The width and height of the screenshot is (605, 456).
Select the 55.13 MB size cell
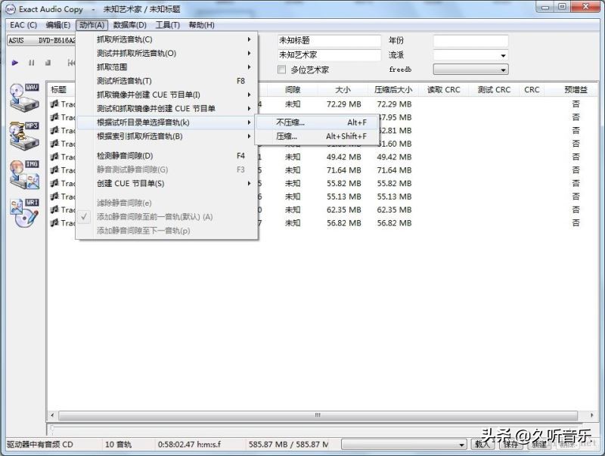(x=344, y=197)
